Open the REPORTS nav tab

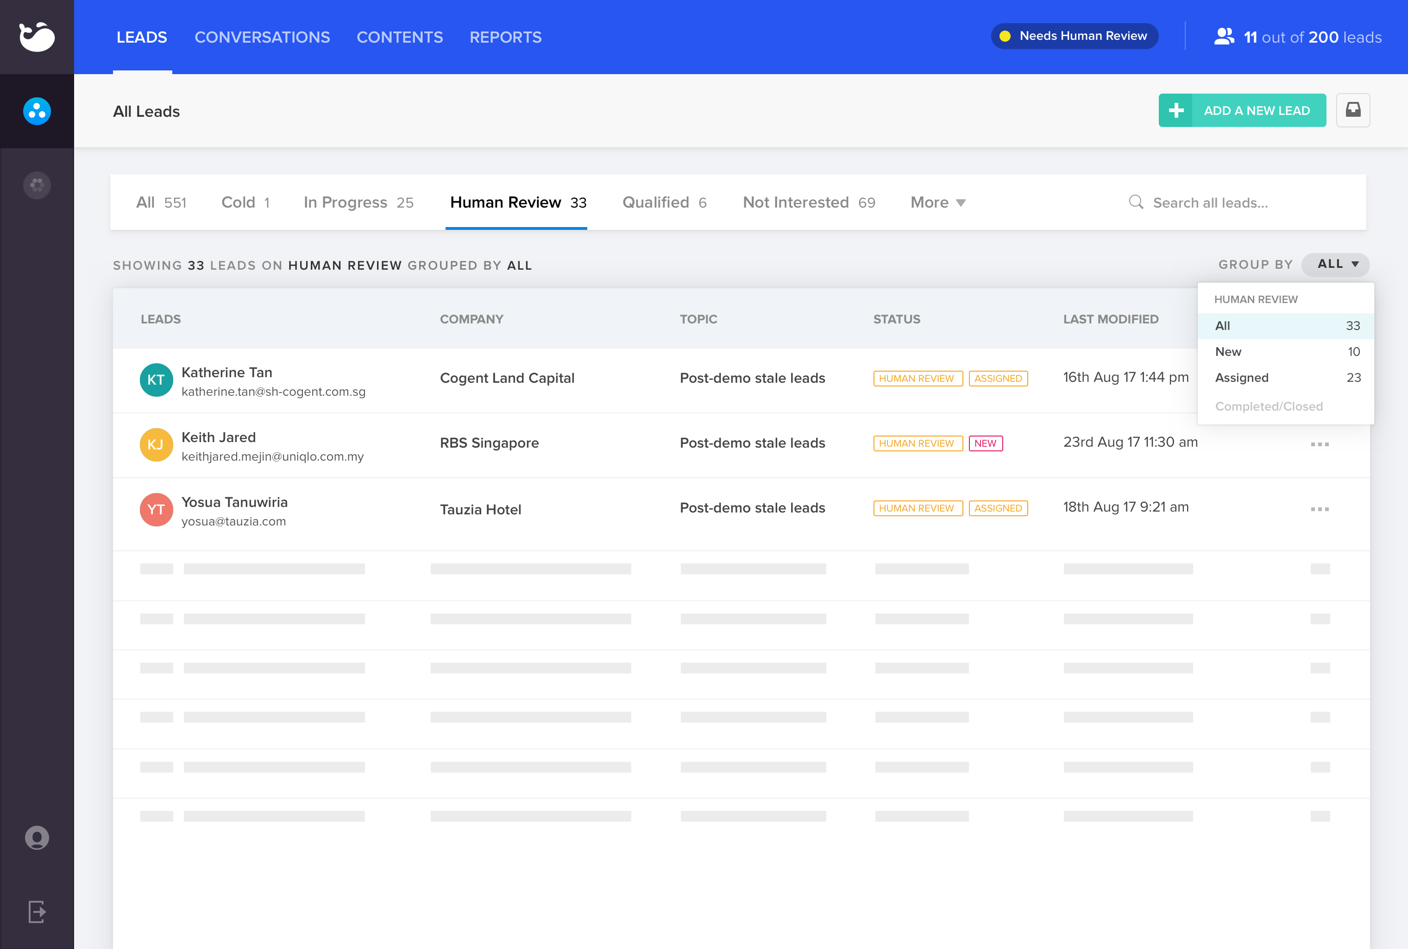[506, 37]
